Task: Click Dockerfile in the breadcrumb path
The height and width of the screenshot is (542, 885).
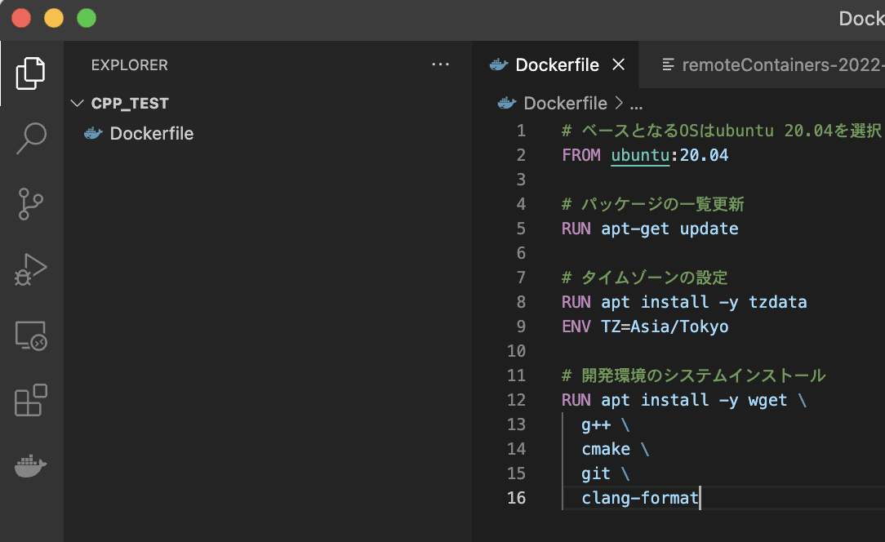Action: [x=565, y=104]
